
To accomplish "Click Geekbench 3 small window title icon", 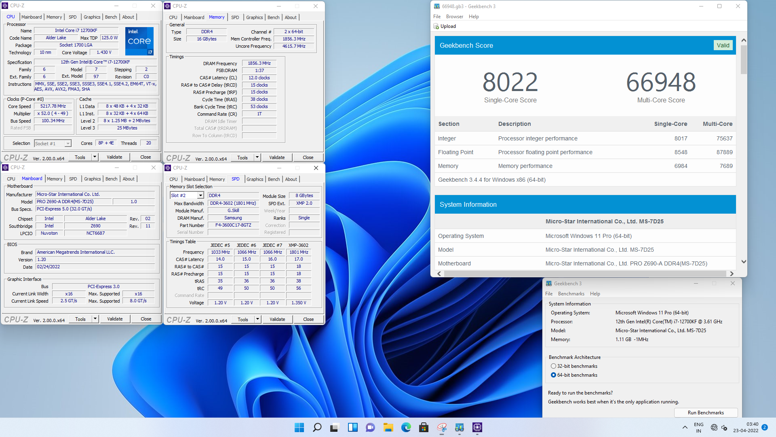I will 549,283.
